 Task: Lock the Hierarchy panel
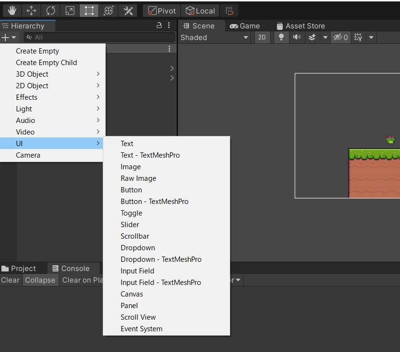coord(159,25)
